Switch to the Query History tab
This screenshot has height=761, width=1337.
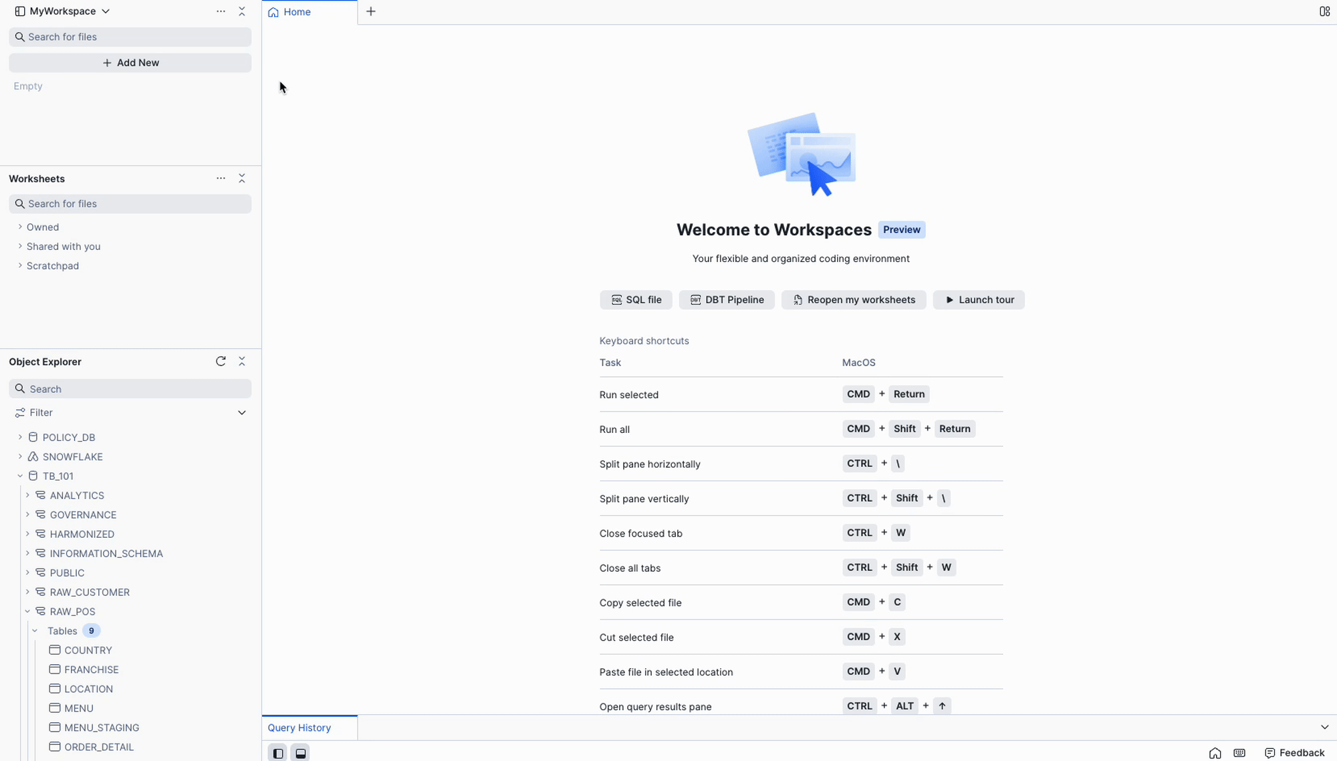299,728
